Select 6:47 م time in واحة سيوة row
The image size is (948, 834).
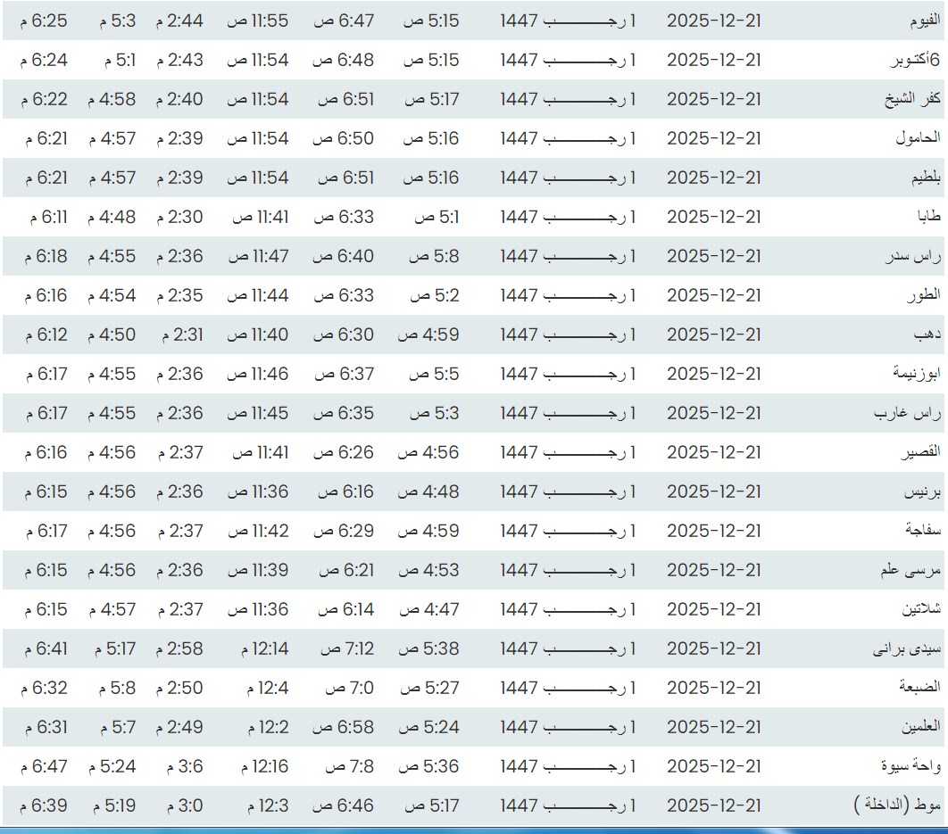pyautogui.click(x=45, y=766)
